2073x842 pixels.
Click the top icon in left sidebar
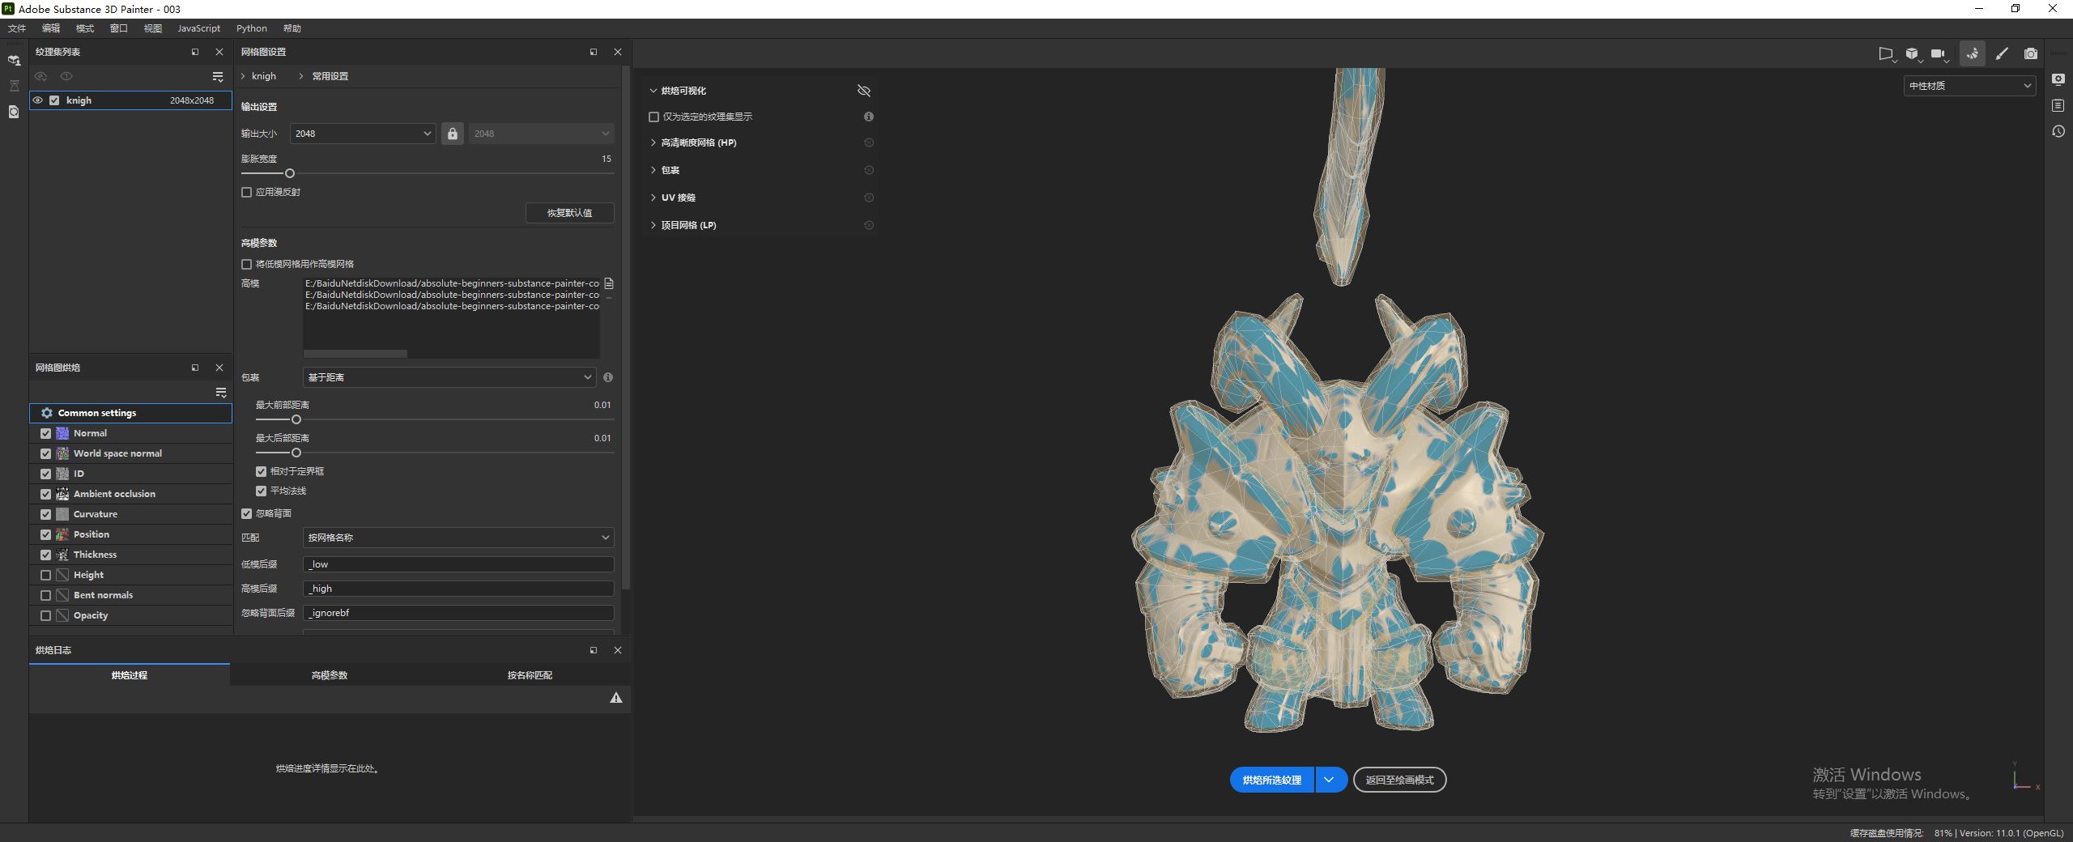tap(14, 60)
